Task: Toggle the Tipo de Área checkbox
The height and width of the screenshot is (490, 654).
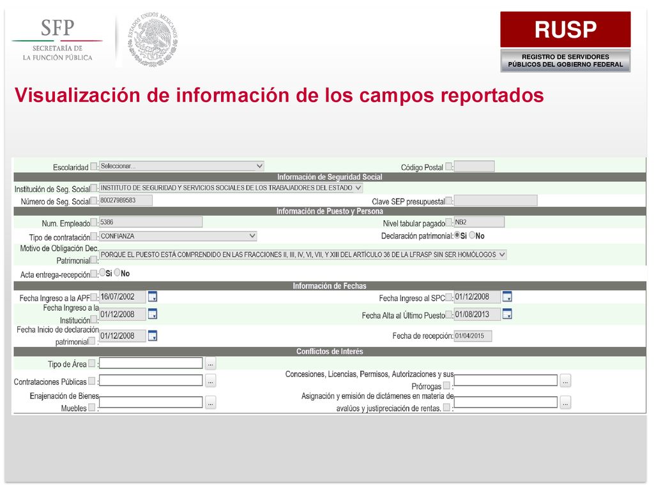Action: pos(92,363)
